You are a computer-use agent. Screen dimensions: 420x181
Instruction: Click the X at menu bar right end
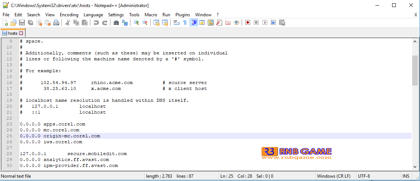coord(416,15)
